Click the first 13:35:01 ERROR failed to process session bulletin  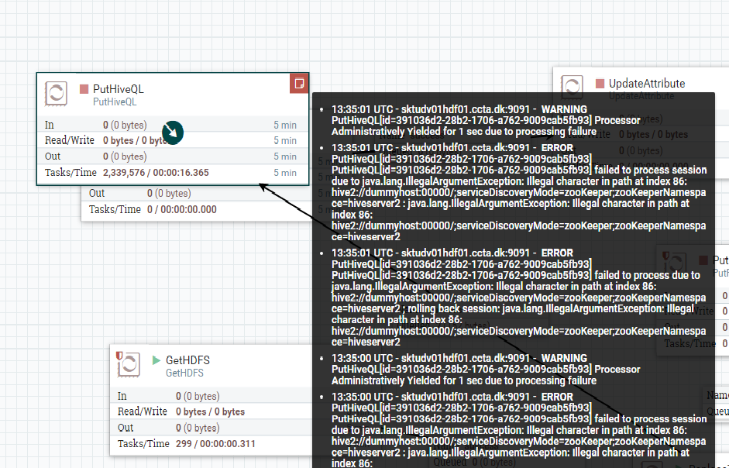tap(518, 192)
